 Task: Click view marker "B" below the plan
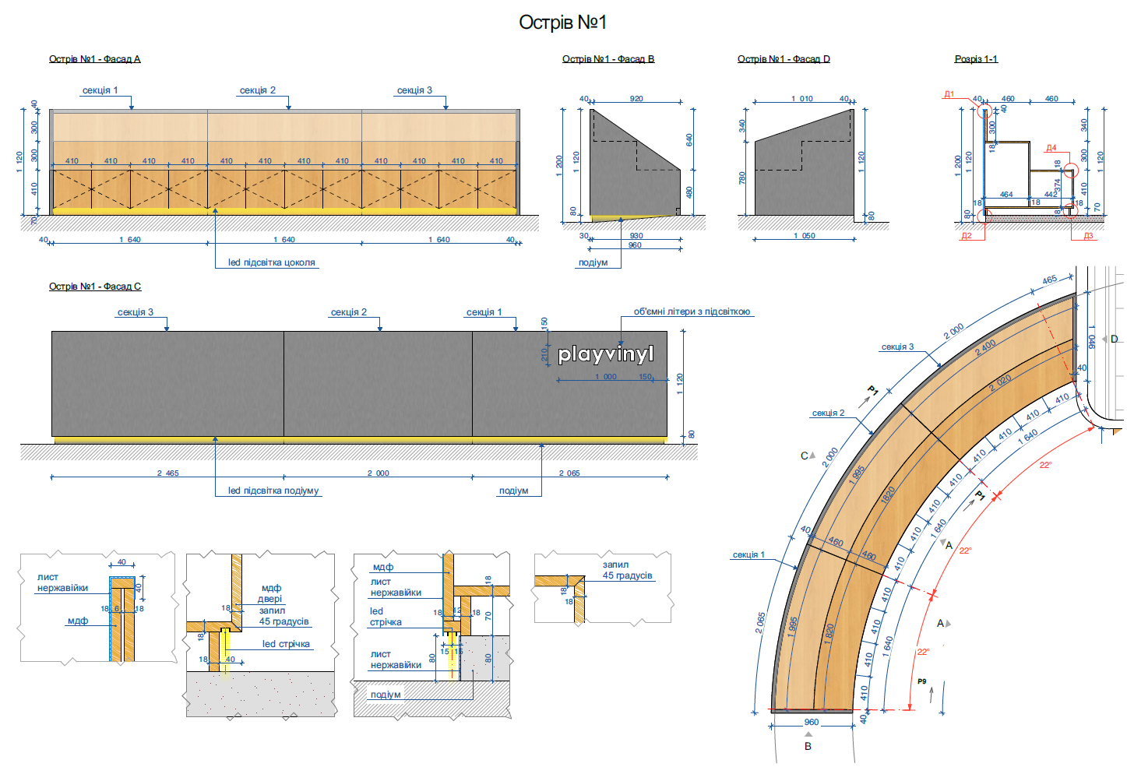tap(808, 746)
